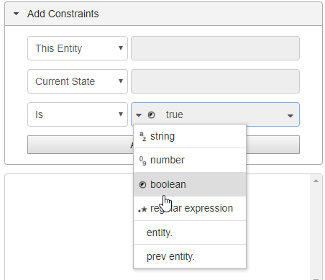Open the This Entity dropdown
The height and width of the screenshot is (280, 325).
(78, 48)
